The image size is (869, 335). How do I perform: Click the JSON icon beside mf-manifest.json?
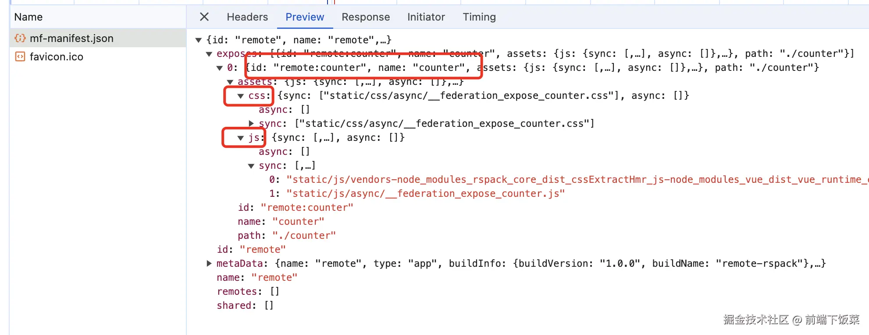tap(20, 38)
